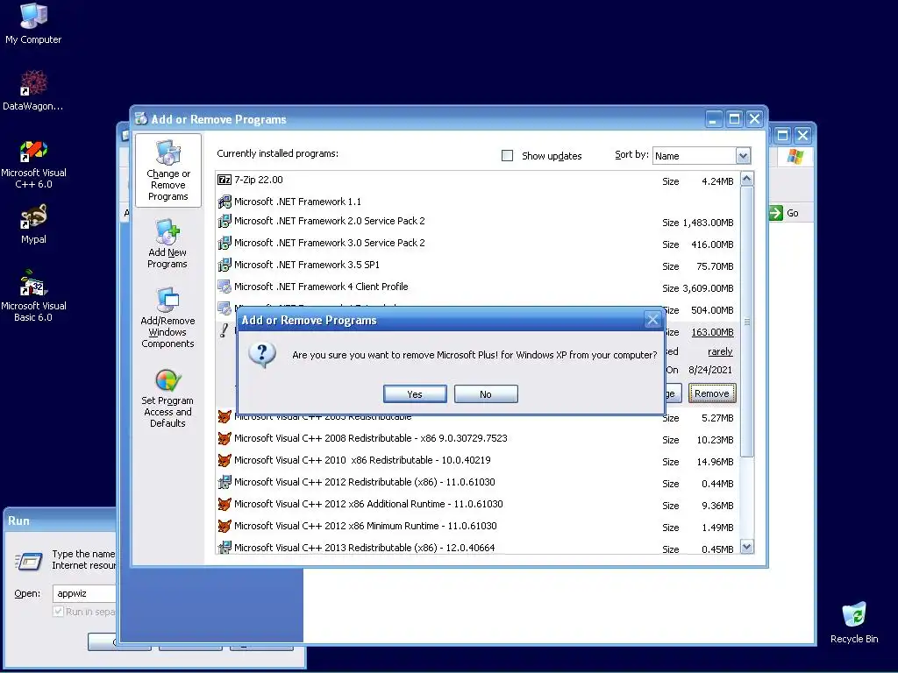Image resolution: width=898 pixels, height=673 pixels.
Task: Enable the Show updates checkbox
Action: pyautogui.click(x=507, y=156)
